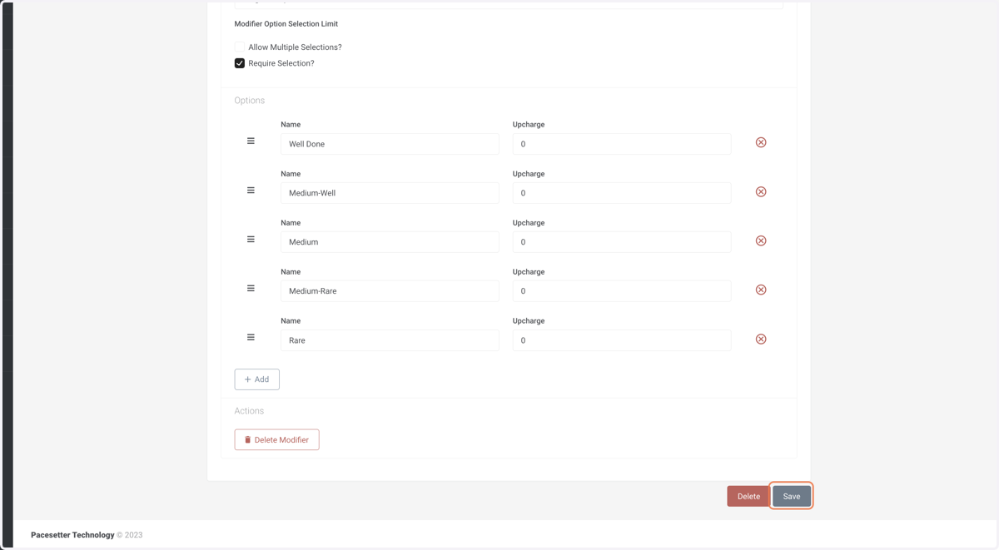Click the Upcharge field for Rare

[x=622, y=340]
